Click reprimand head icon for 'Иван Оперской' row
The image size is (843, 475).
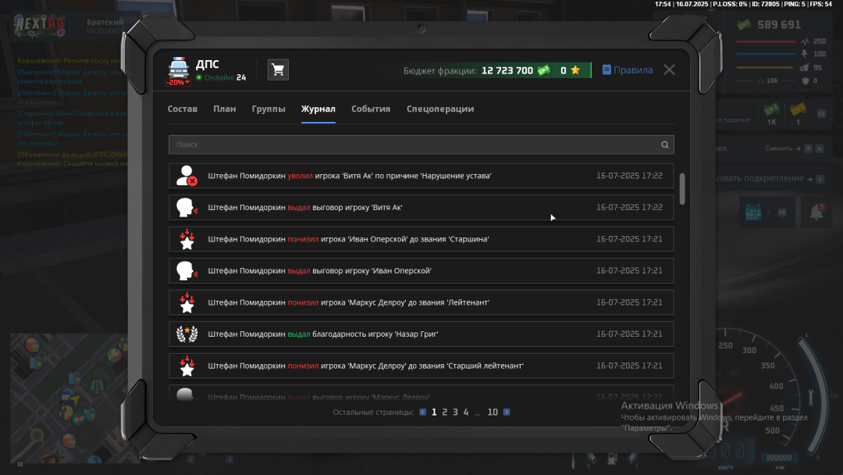point(187,270)
